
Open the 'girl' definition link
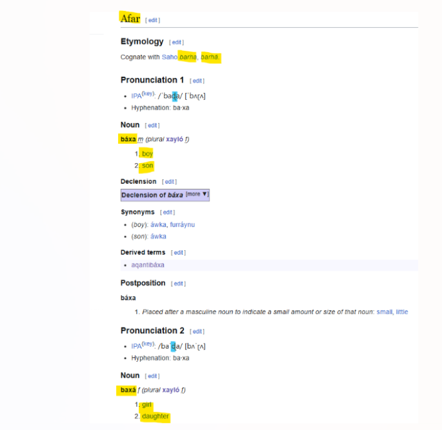coord(146,405)
